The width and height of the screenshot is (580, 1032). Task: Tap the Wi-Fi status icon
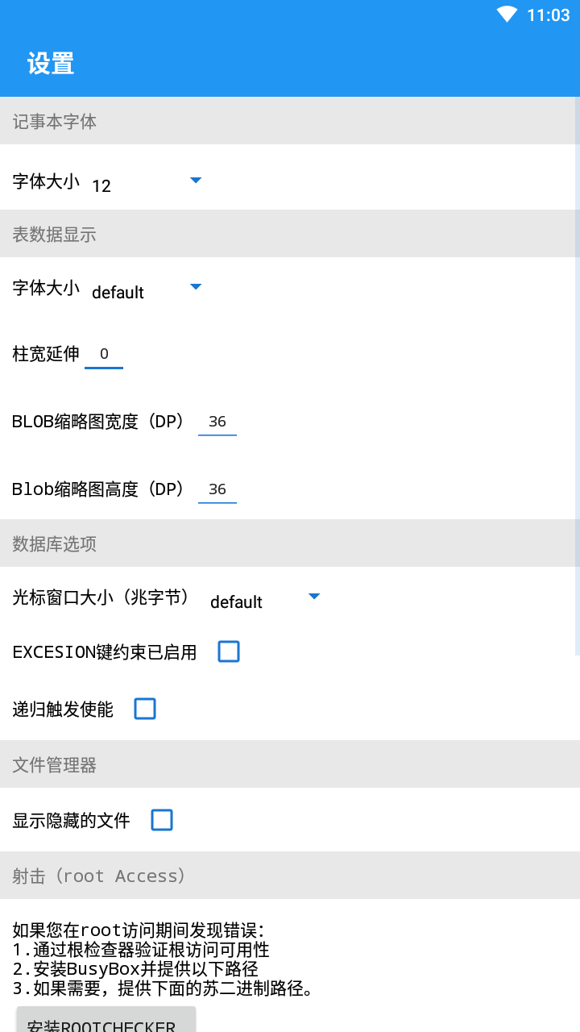click(507, 15)
